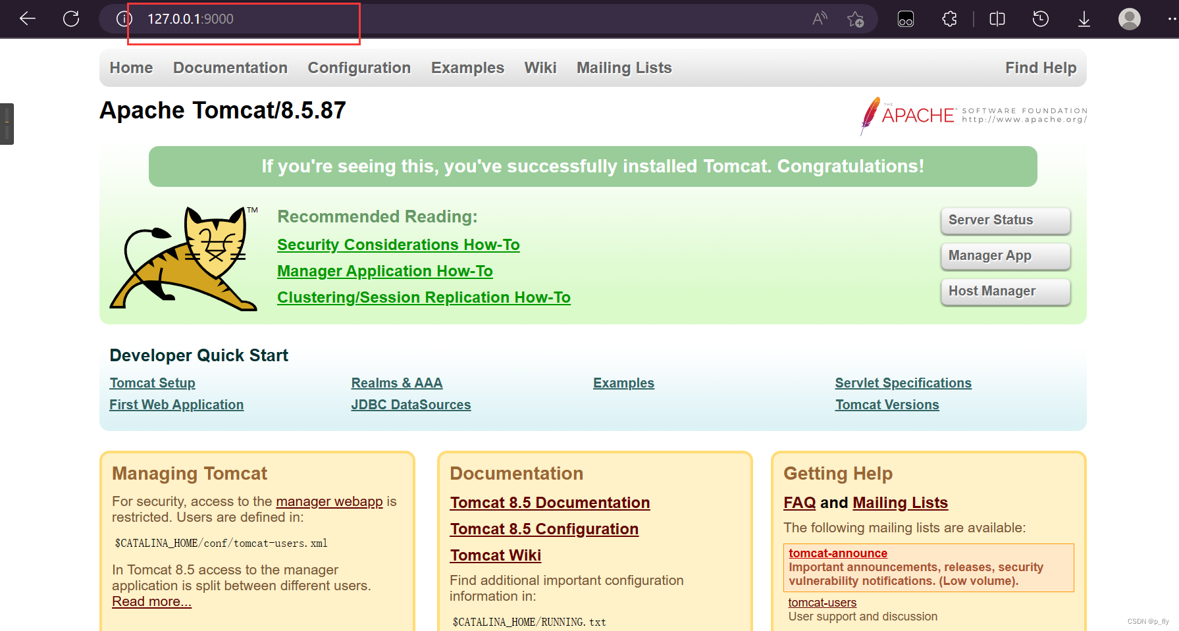Open the browser settings ellipsis menu

point(1171,18)
